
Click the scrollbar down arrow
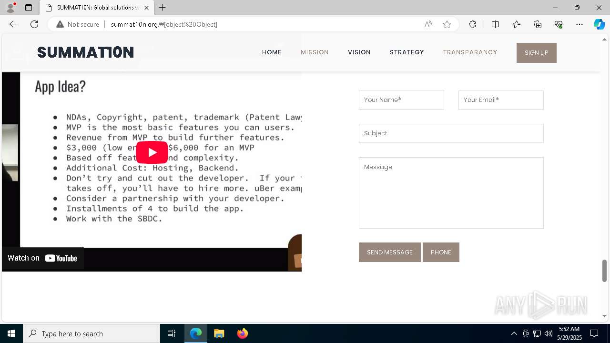pyautogui.click(x=605, y=316)
